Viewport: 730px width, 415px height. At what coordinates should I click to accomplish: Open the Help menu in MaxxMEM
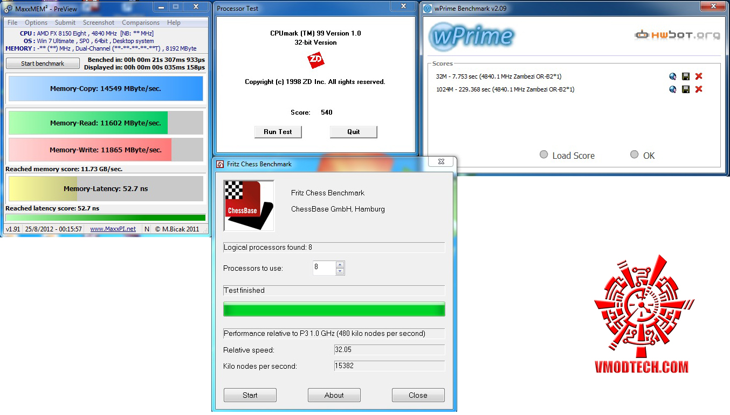point(174,23)
